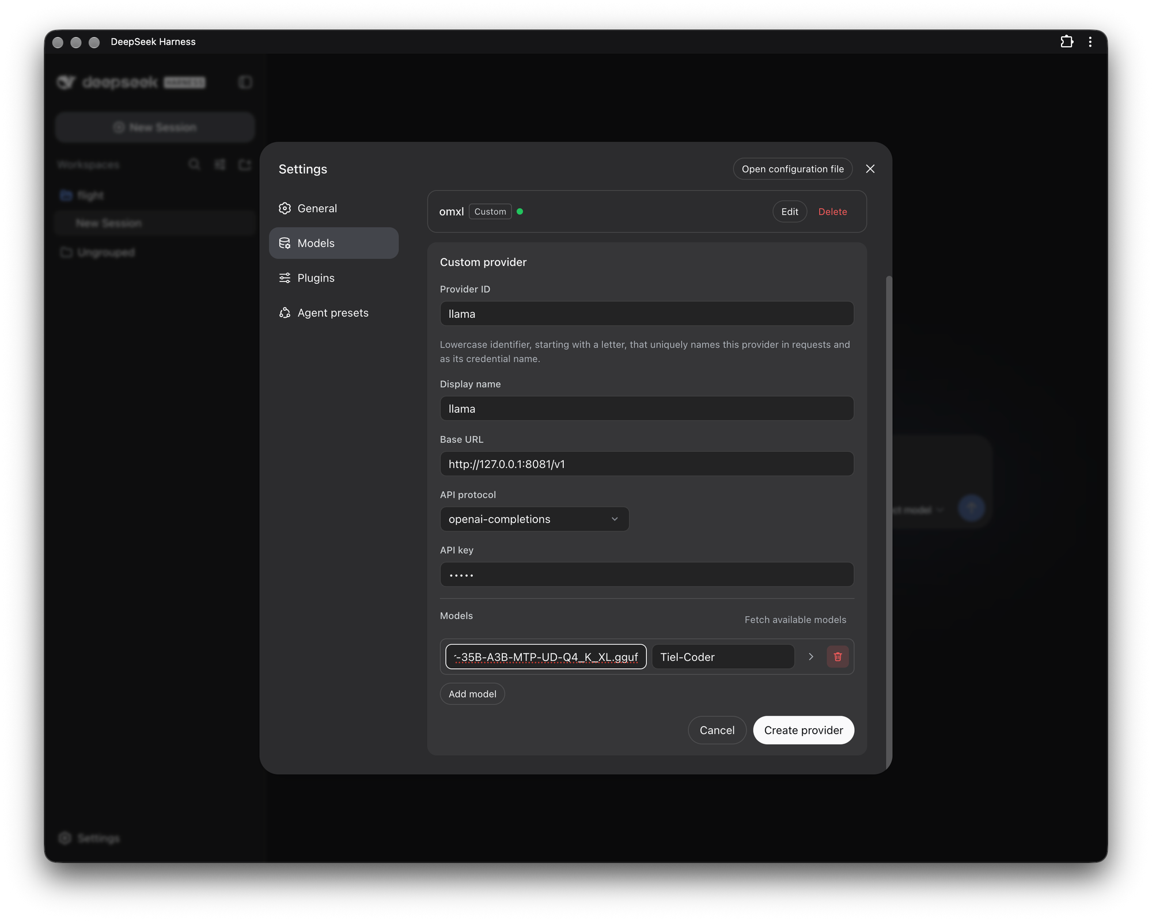Click Add model button
Viewport: 1152px width, 921px height.
[x=472, y=694]
